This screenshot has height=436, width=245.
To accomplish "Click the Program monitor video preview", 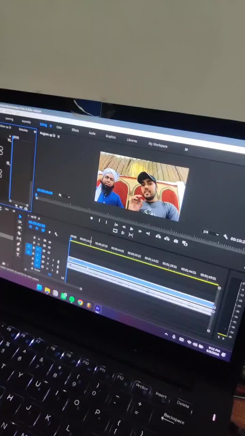I will pyautogui.click(x=141, y=186).
